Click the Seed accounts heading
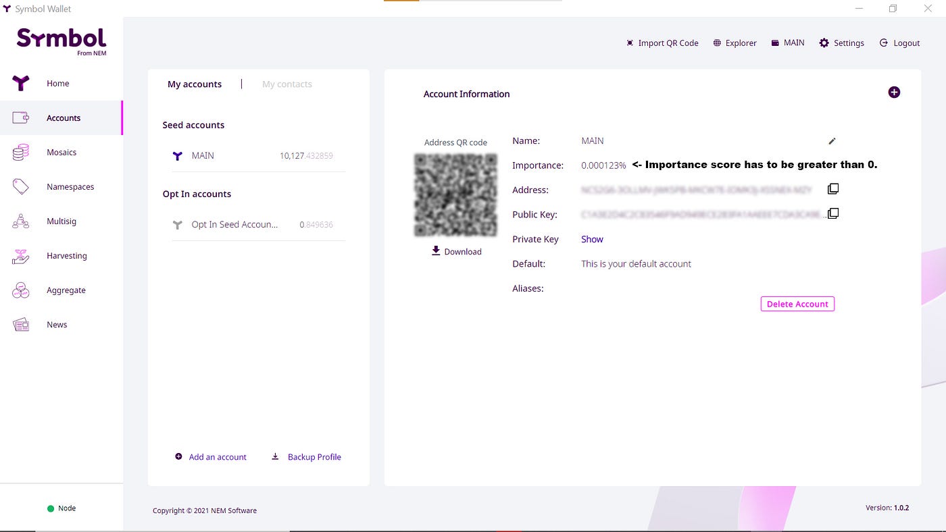The height and width of the screenshot is (532, 946). (x=193, y=125)
